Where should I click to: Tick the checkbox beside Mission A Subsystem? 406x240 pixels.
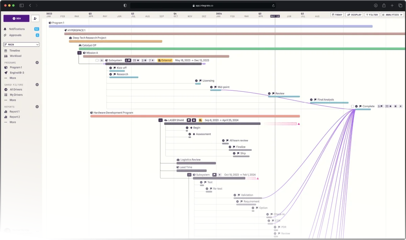coord(97,61)
